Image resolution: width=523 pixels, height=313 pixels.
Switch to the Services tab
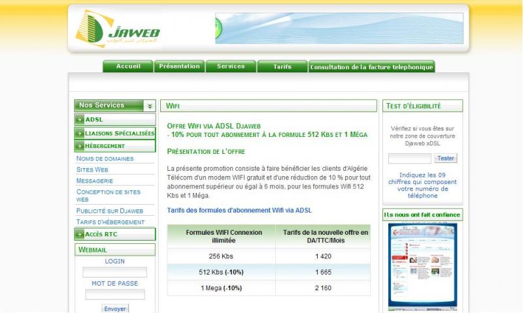pos(231,67)
